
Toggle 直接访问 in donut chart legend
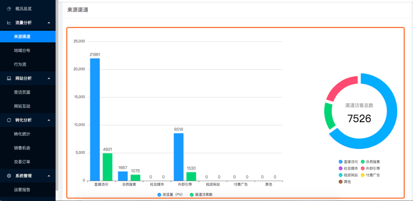tap(348, 162)
